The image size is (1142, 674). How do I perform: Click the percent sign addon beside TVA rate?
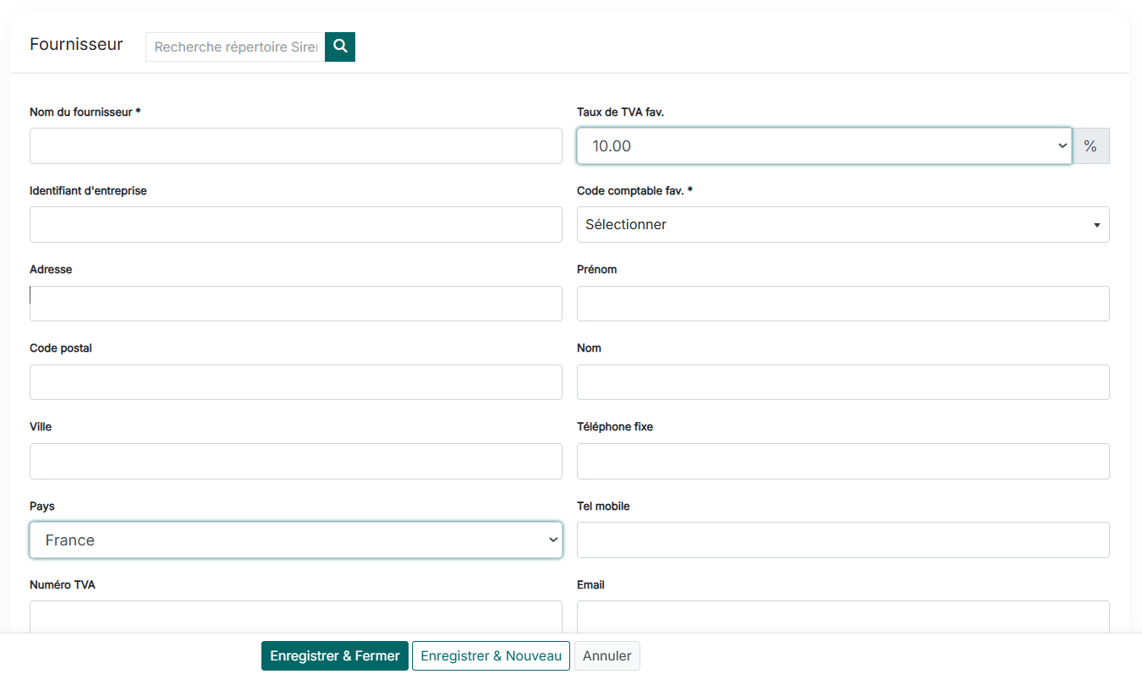(1090, 145)
